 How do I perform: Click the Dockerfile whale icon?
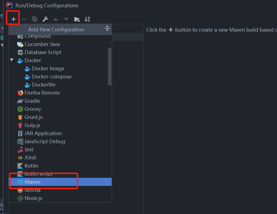[x=27, y=85]
